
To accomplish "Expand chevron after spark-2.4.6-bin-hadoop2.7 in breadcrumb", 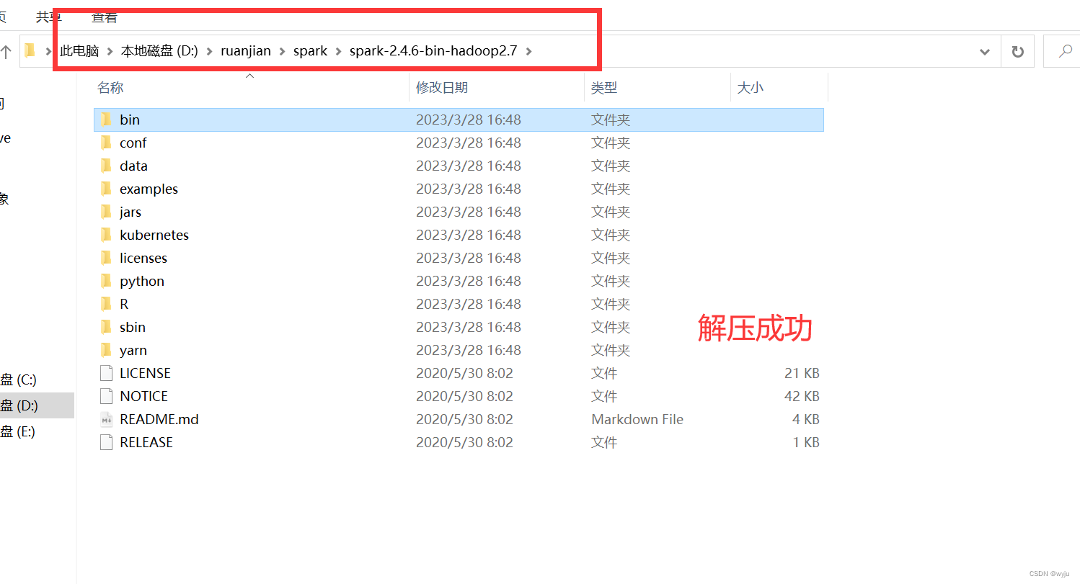I will point(528,51).
